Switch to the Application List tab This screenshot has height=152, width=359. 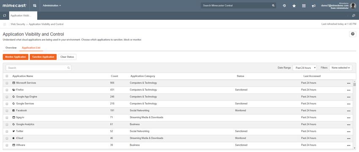coord(31,48)
